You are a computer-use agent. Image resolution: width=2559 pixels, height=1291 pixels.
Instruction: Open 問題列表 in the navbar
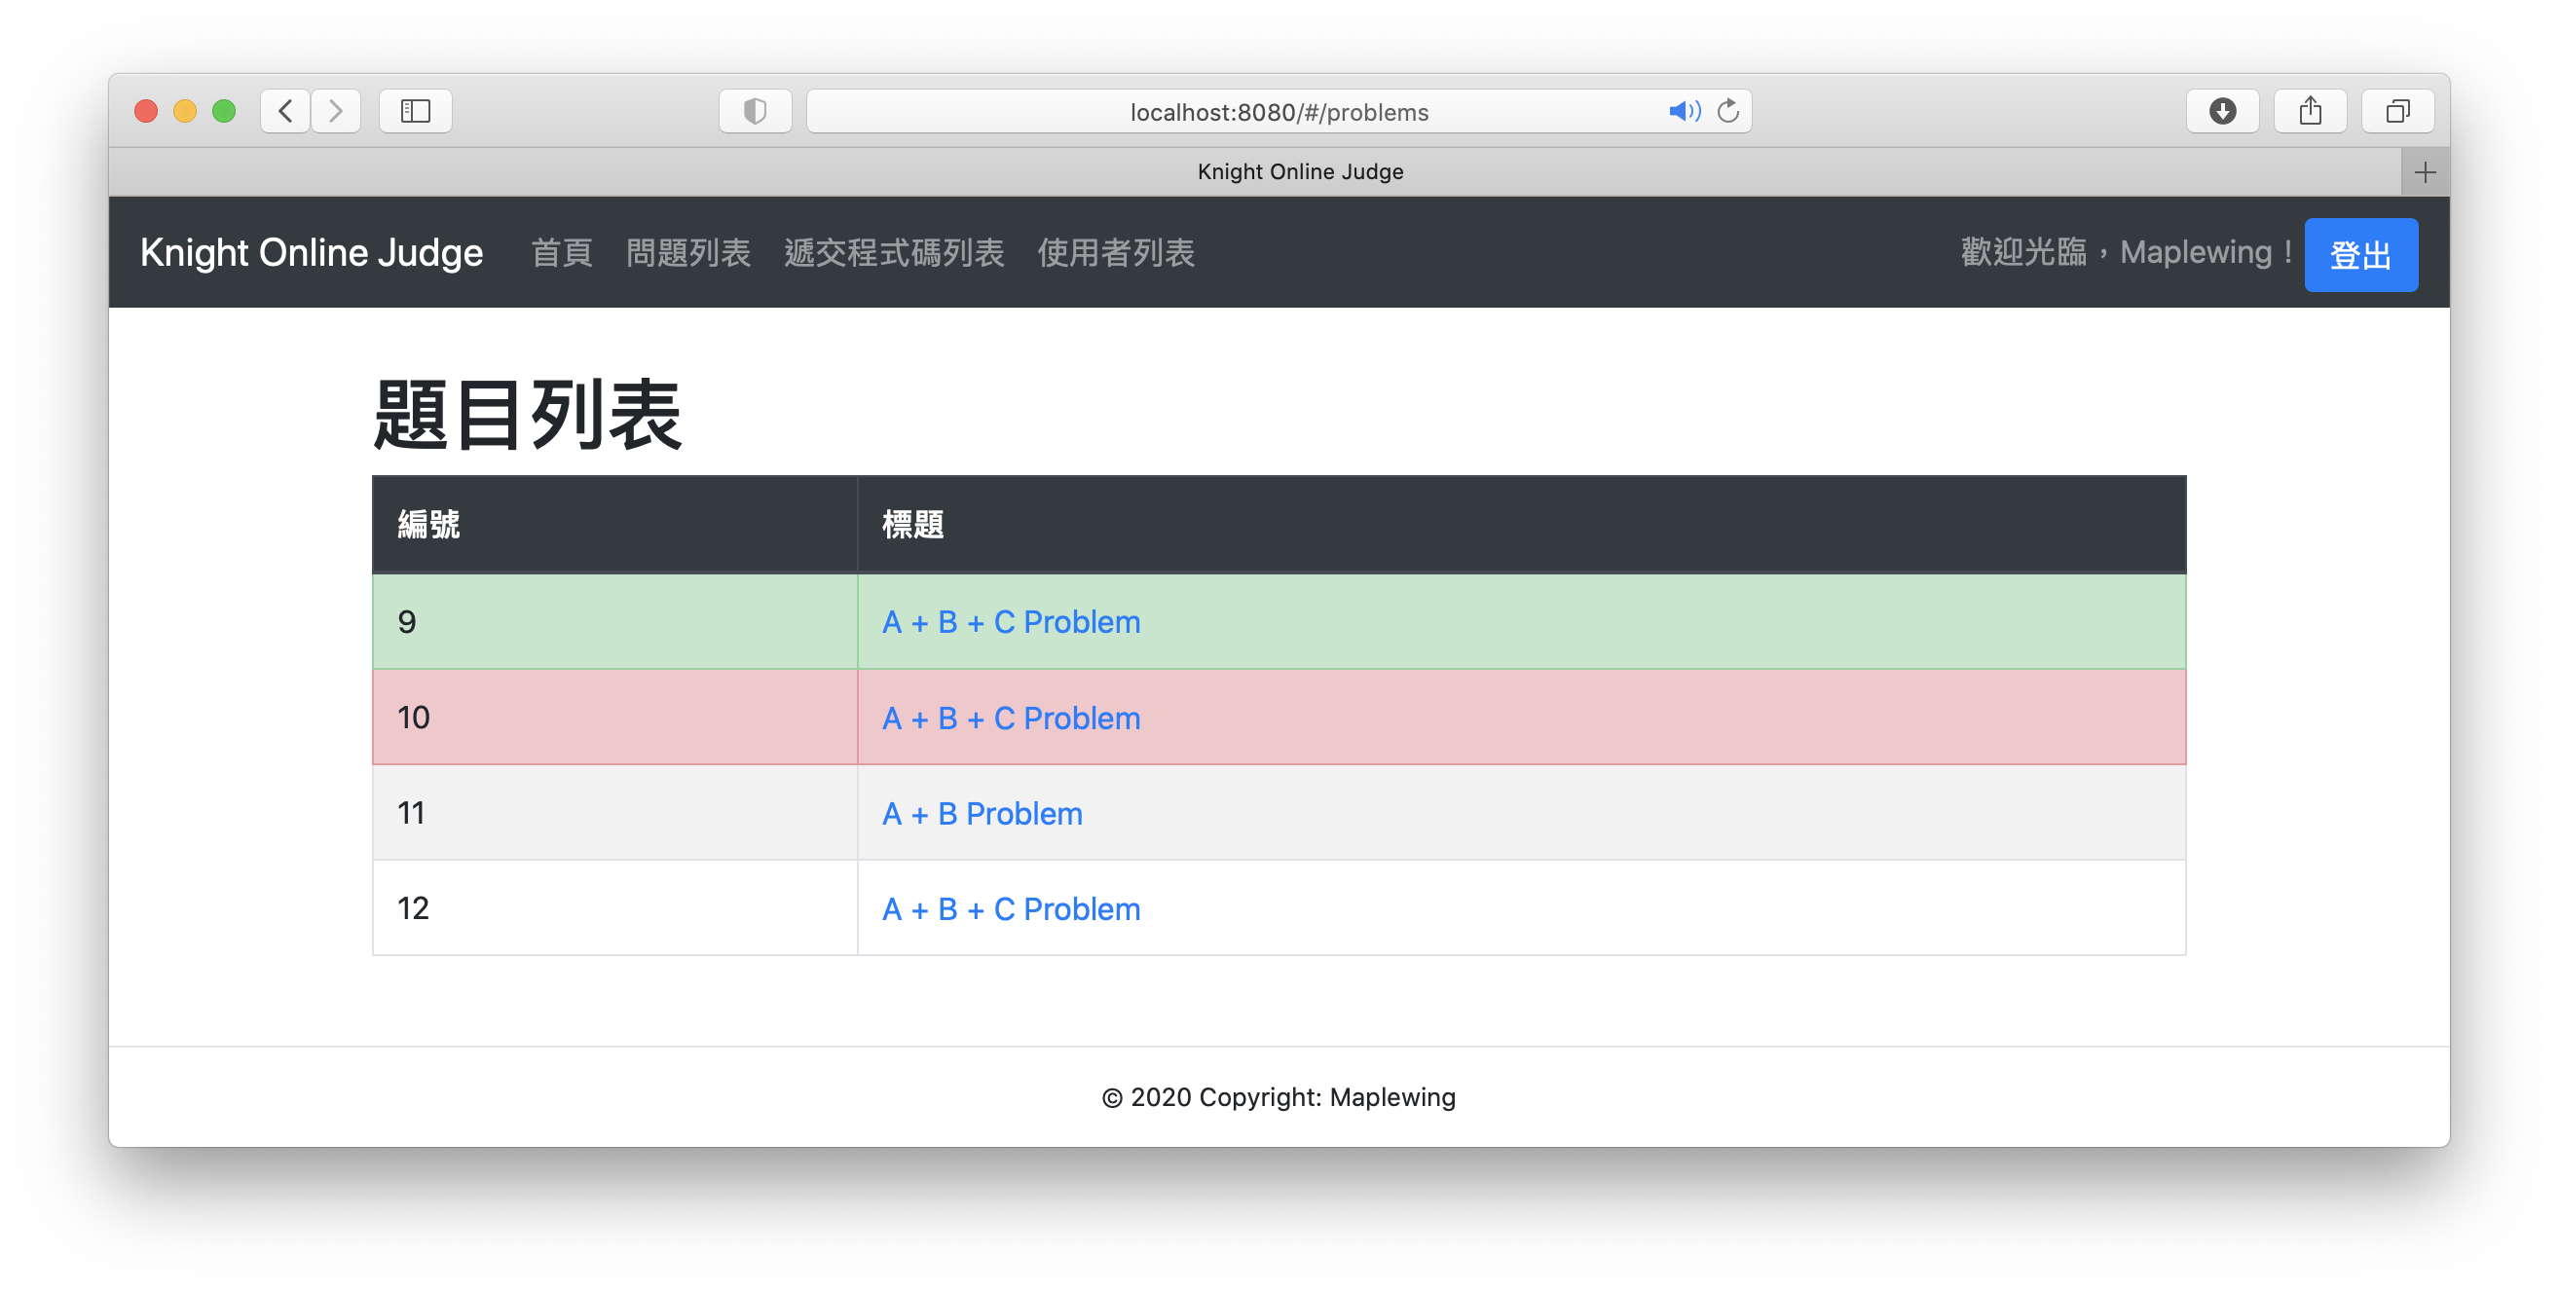coord(687,252)
